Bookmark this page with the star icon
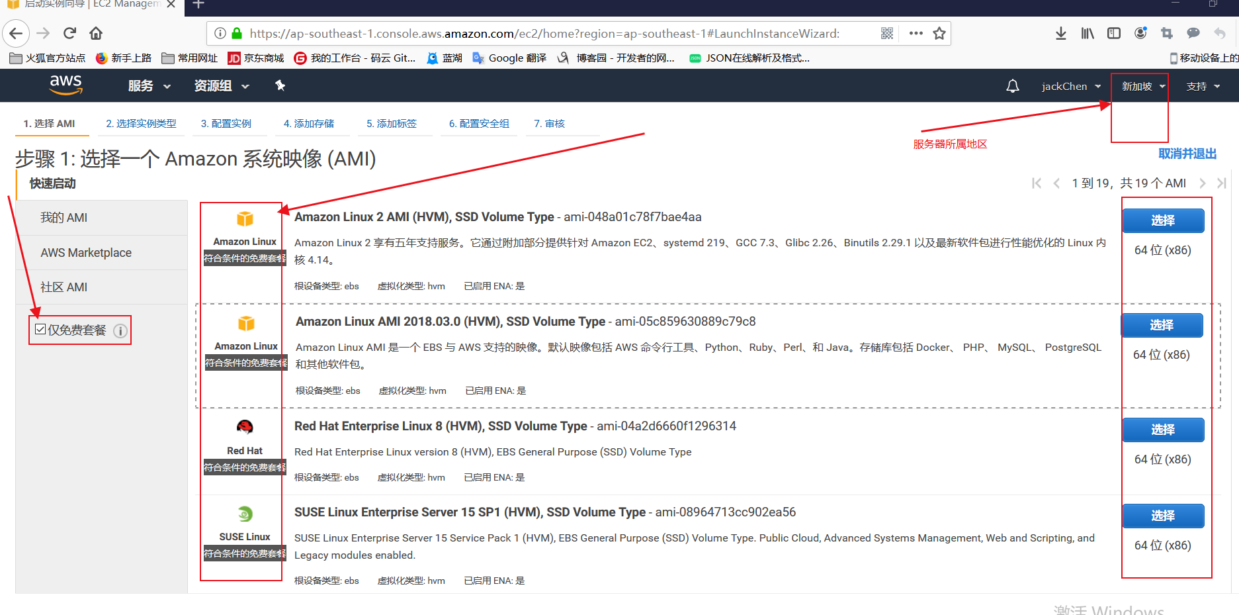The image size is (1239, 615). coord(939,33)
